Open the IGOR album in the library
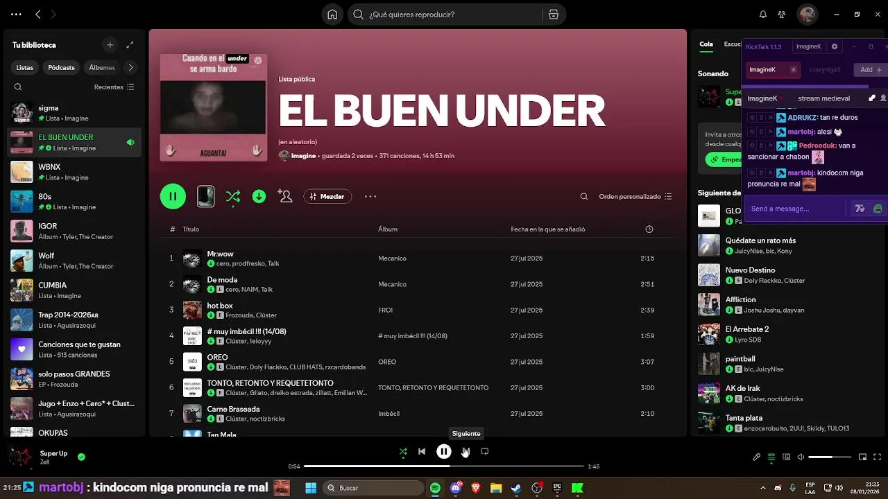This screenshot has width=888, height=499. coord(75,231)
